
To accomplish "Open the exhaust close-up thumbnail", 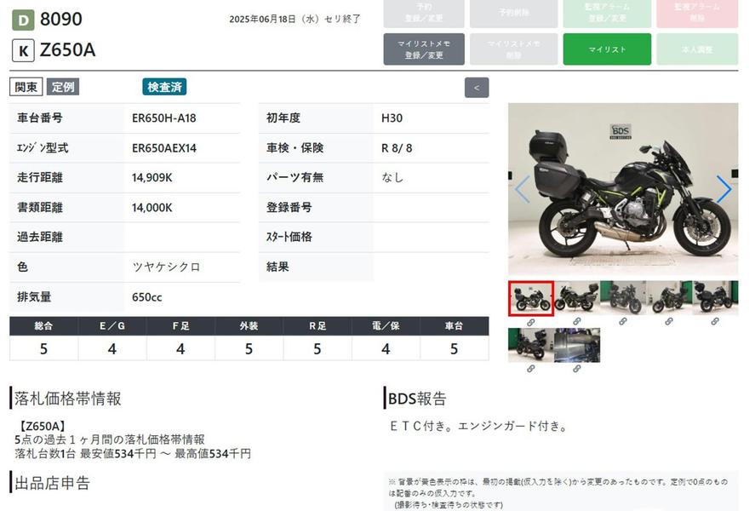I will pos(576,345).
